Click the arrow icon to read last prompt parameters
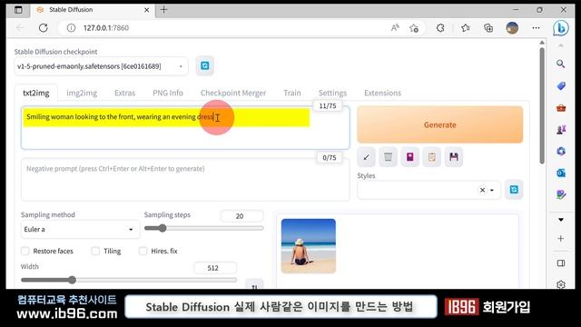Screen dimensions: 581x327 367,157
